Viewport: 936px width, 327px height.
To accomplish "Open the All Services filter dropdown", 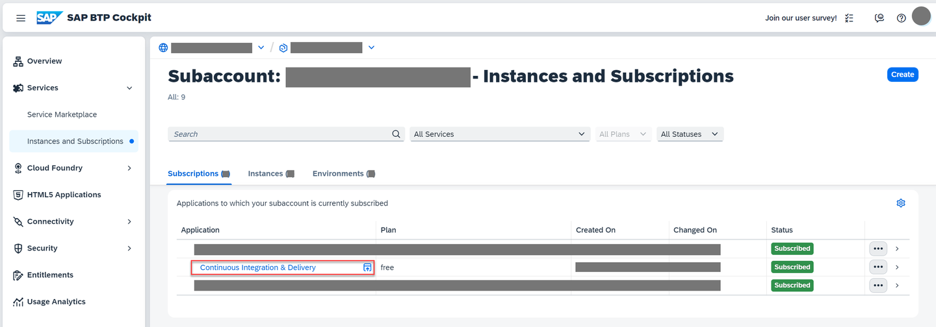I will click(x=500, y=134).
